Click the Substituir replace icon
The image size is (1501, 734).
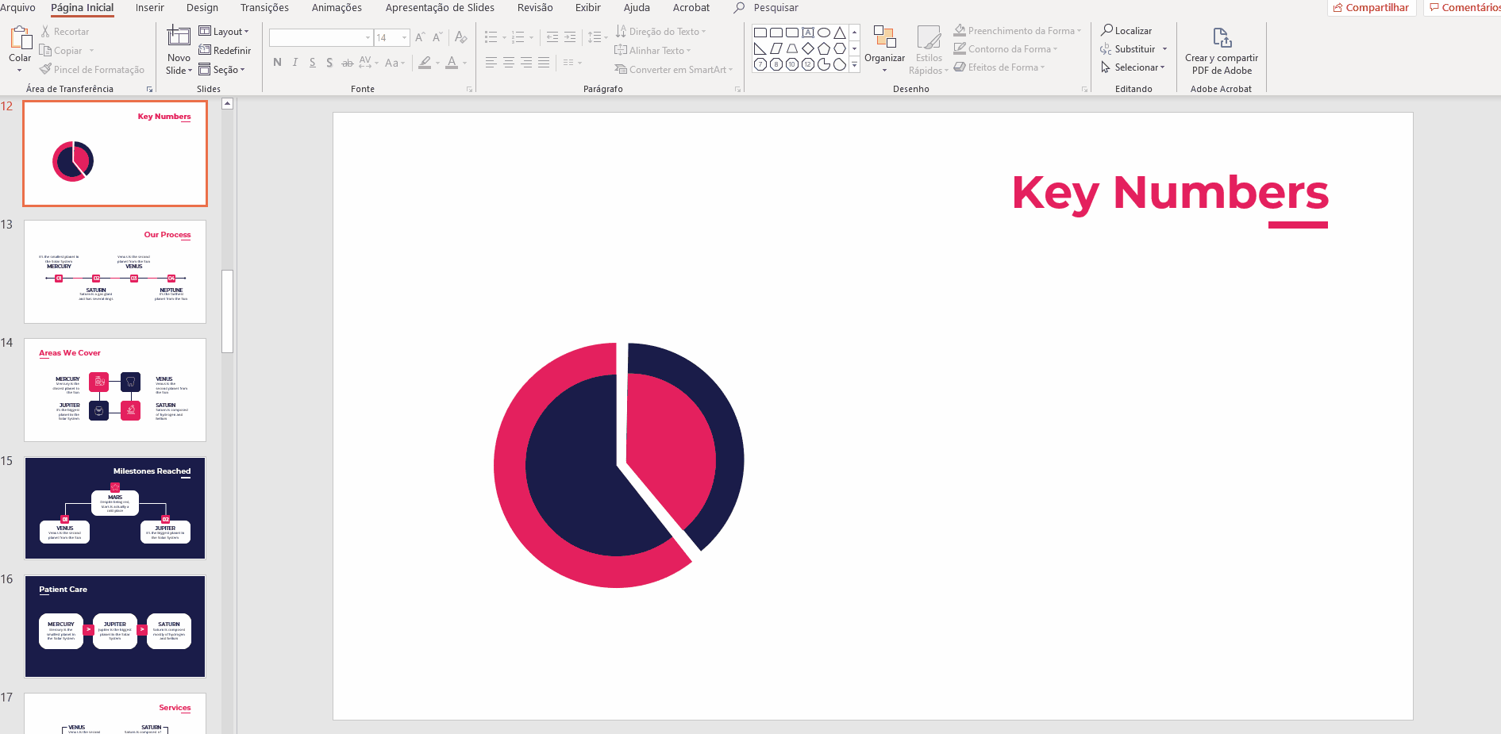click(x=1106, y=49)
